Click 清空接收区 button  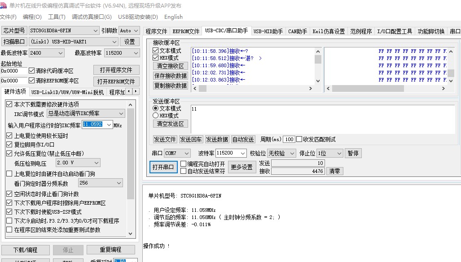point(170,66)
